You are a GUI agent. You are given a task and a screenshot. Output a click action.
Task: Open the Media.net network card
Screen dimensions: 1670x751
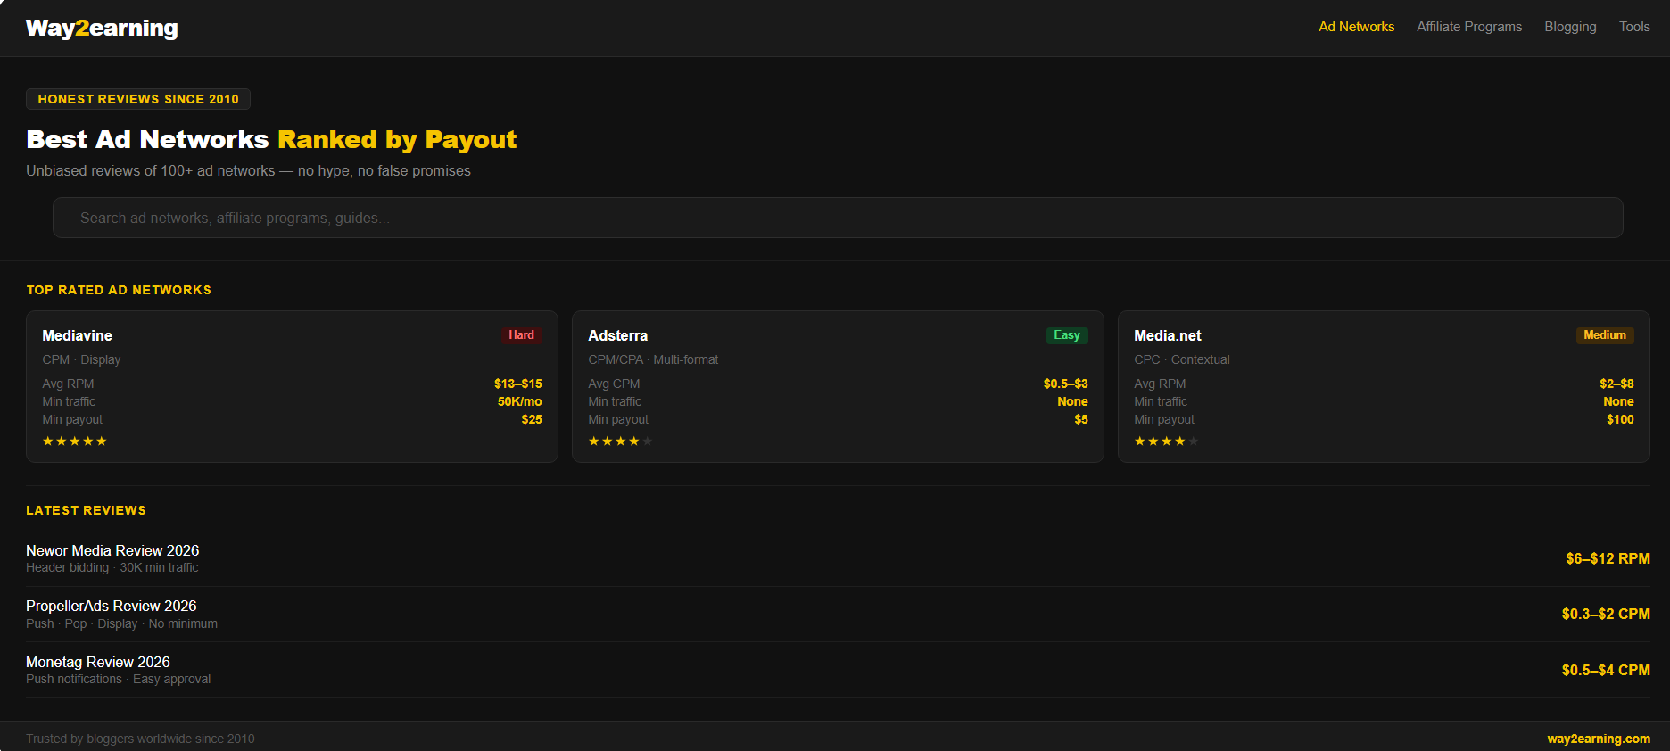click(x=1384, y=386)
